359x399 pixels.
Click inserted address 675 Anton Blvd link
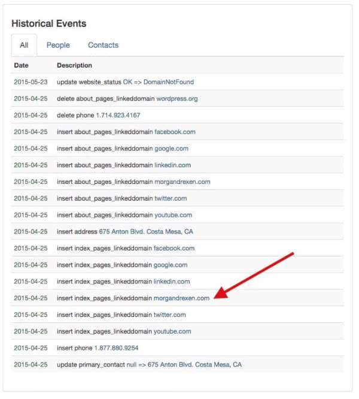click(146, 232)
